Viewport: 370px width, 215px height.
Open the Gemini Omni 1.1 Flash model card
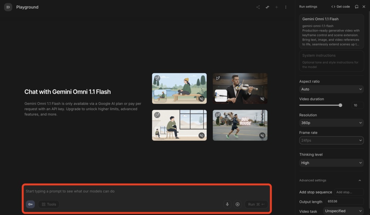[331, 31]
